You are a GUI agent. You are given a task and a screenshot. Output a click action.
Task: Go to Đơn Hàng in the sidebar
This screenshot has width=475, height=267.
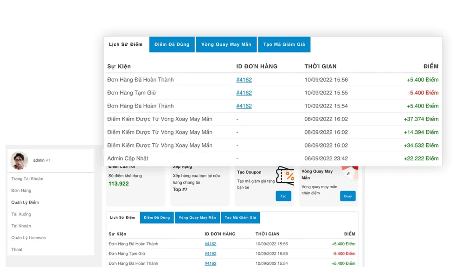coord(21,191)
